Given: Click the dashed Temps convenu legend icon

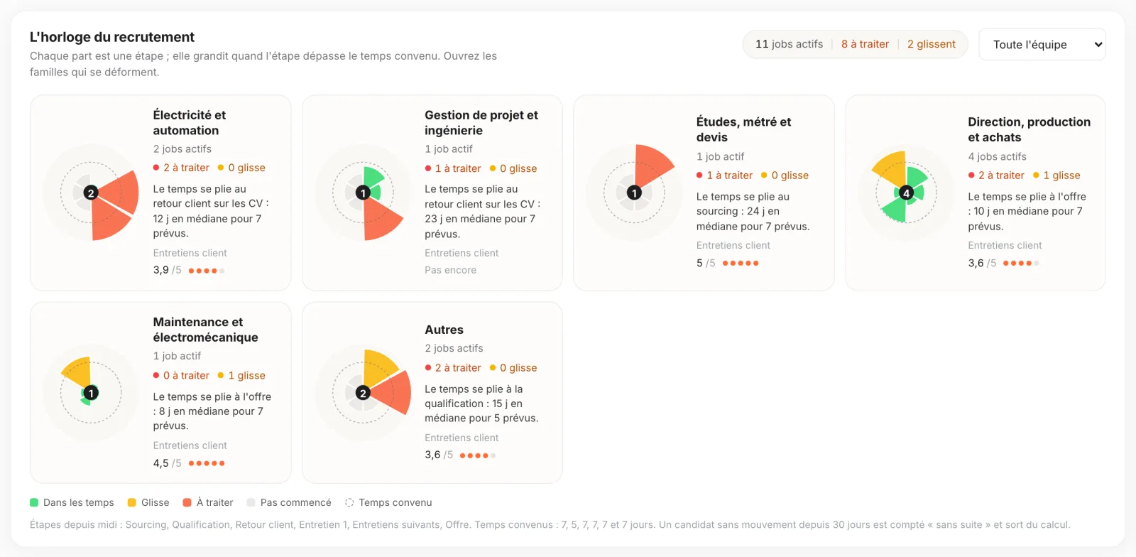Looking at the screenshot, I should pos(349,502).
